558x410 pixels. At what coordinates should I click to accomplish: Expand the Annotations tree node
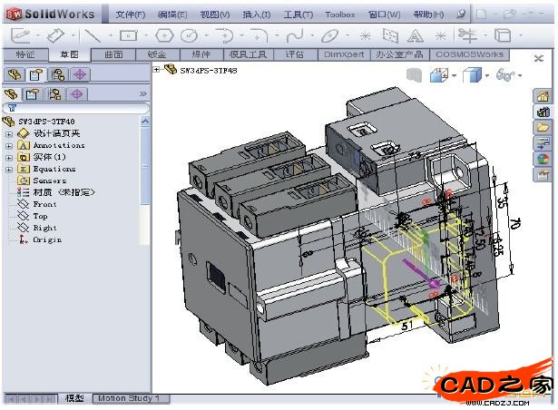(x=9, y=145)
